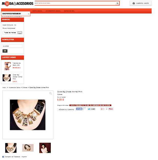
Task: Open the Gafas de Sol menu
Action: tap(69, 11)
